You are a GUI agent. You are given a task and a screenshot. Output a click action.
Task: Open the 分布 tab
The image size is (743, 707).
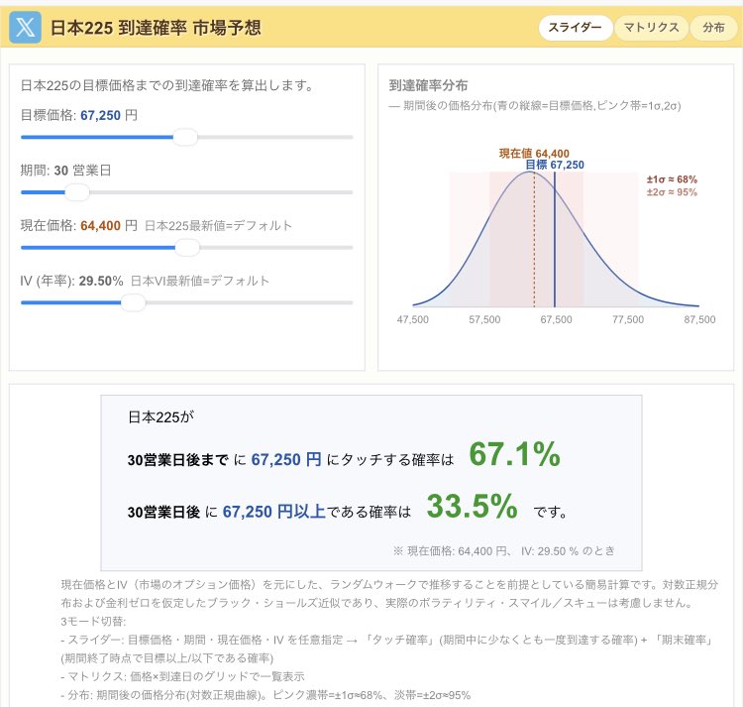[x=713, y=28]
